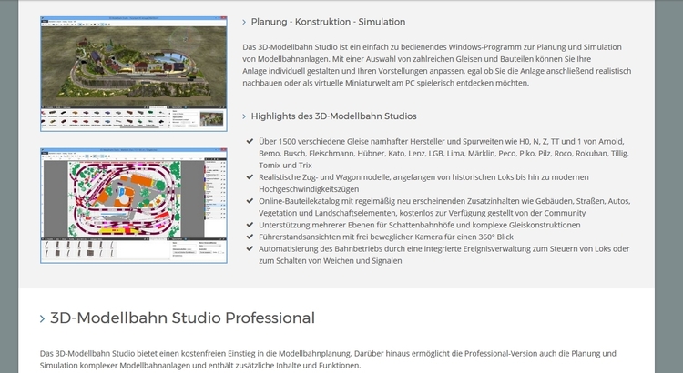Select the heading '3D-Modellbahn Studio Professional'
This screenshot has height=373, width=683.
[182, 318]
